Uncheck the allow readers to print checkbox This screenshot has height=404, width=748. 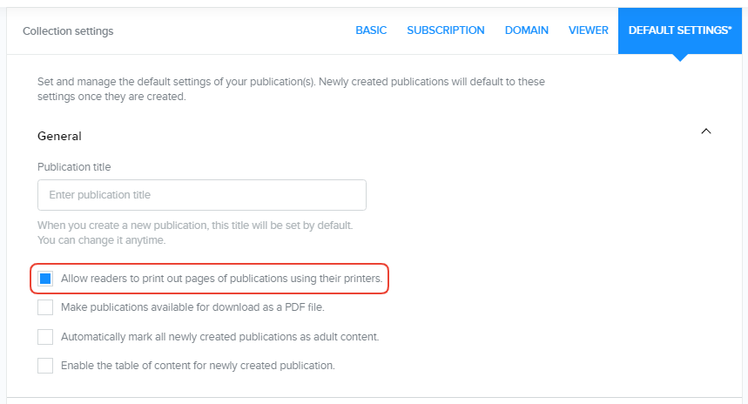click(45, 279)
